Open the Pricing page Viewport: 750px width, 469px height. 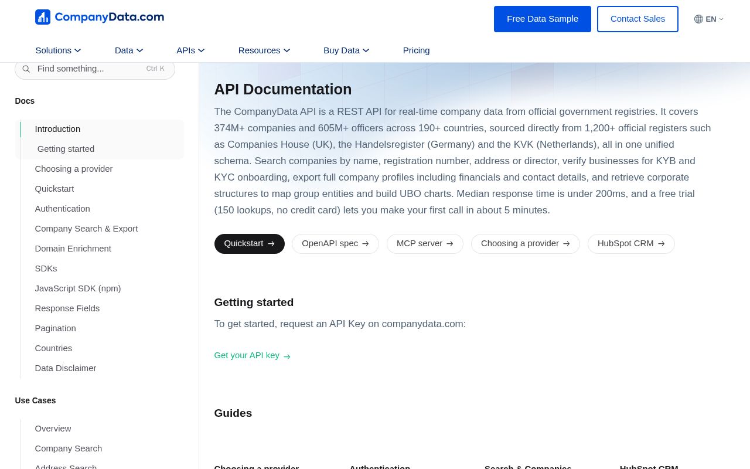pos(417,50)
